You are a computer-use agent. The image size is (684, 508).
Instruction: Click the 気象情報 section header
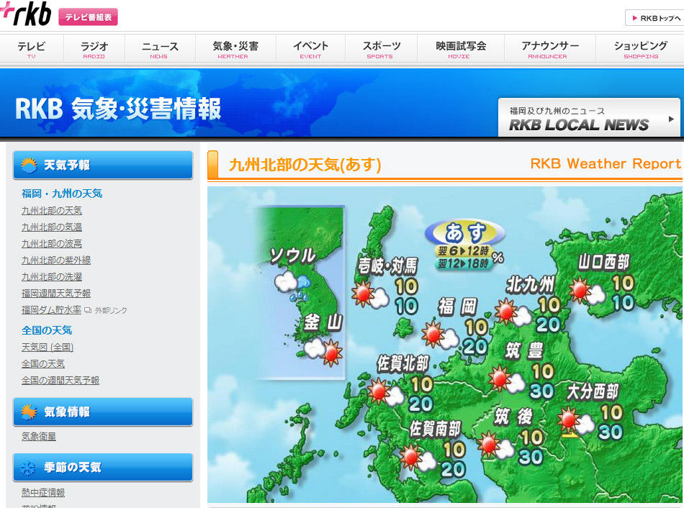pos(103,412)
